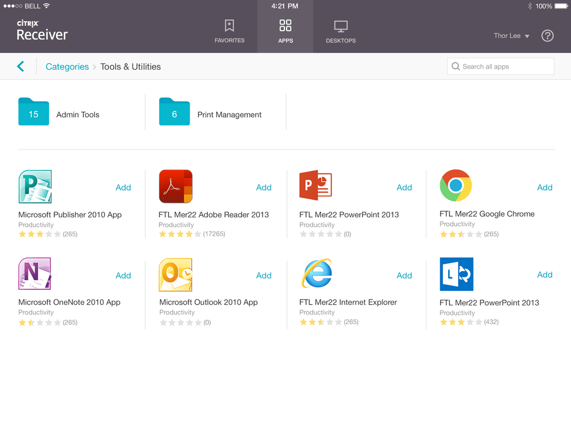The width and height of the screenshot is (571, 428).
Task: Open the Favorites bookmark icon
Action: pyautogui.click(x=230, y=26)
